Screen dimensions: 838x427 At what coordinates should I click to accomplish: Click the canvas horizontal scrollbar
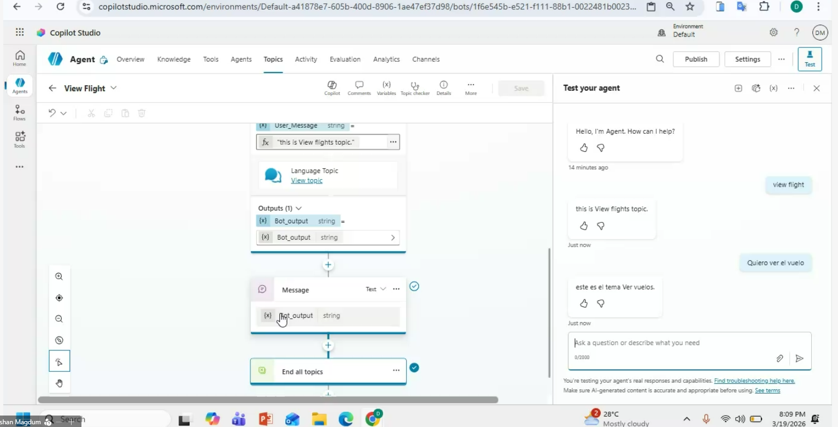click(x=268, y=400)
